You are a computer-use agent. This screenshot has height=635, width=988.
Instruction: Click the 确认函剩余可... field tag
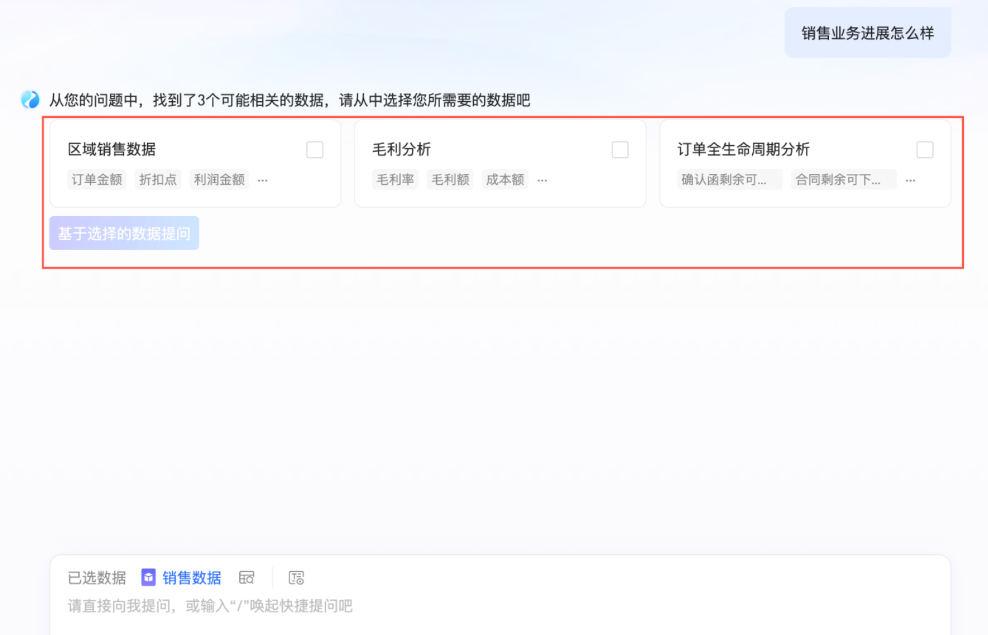[729, 180]
